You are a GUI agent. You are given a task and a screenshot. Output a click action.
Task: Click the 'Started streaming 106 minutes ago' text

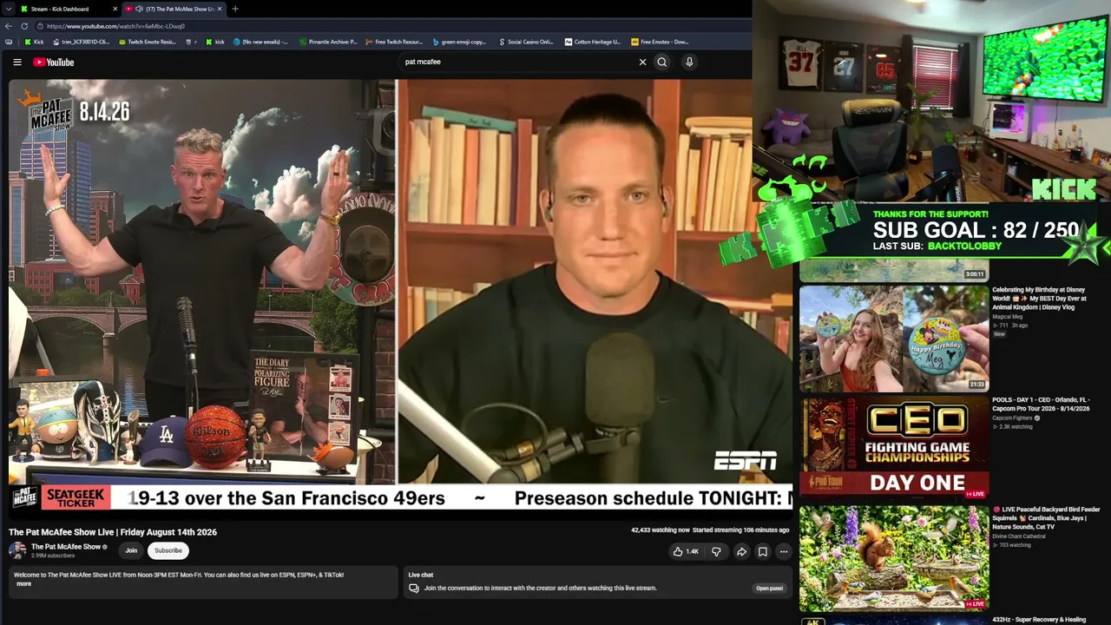(x=740, y=530)
